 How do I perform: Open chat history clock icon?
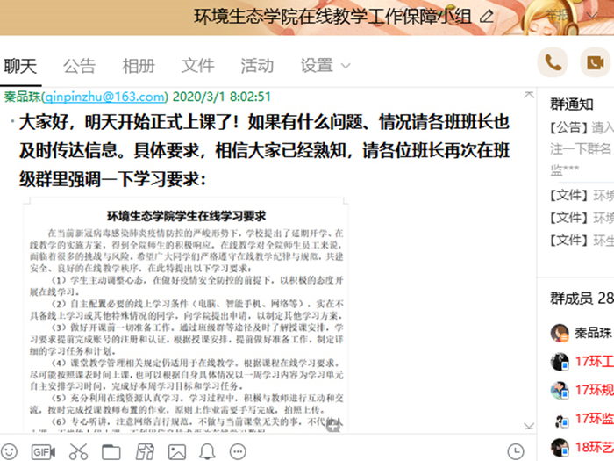coord(515,452)
